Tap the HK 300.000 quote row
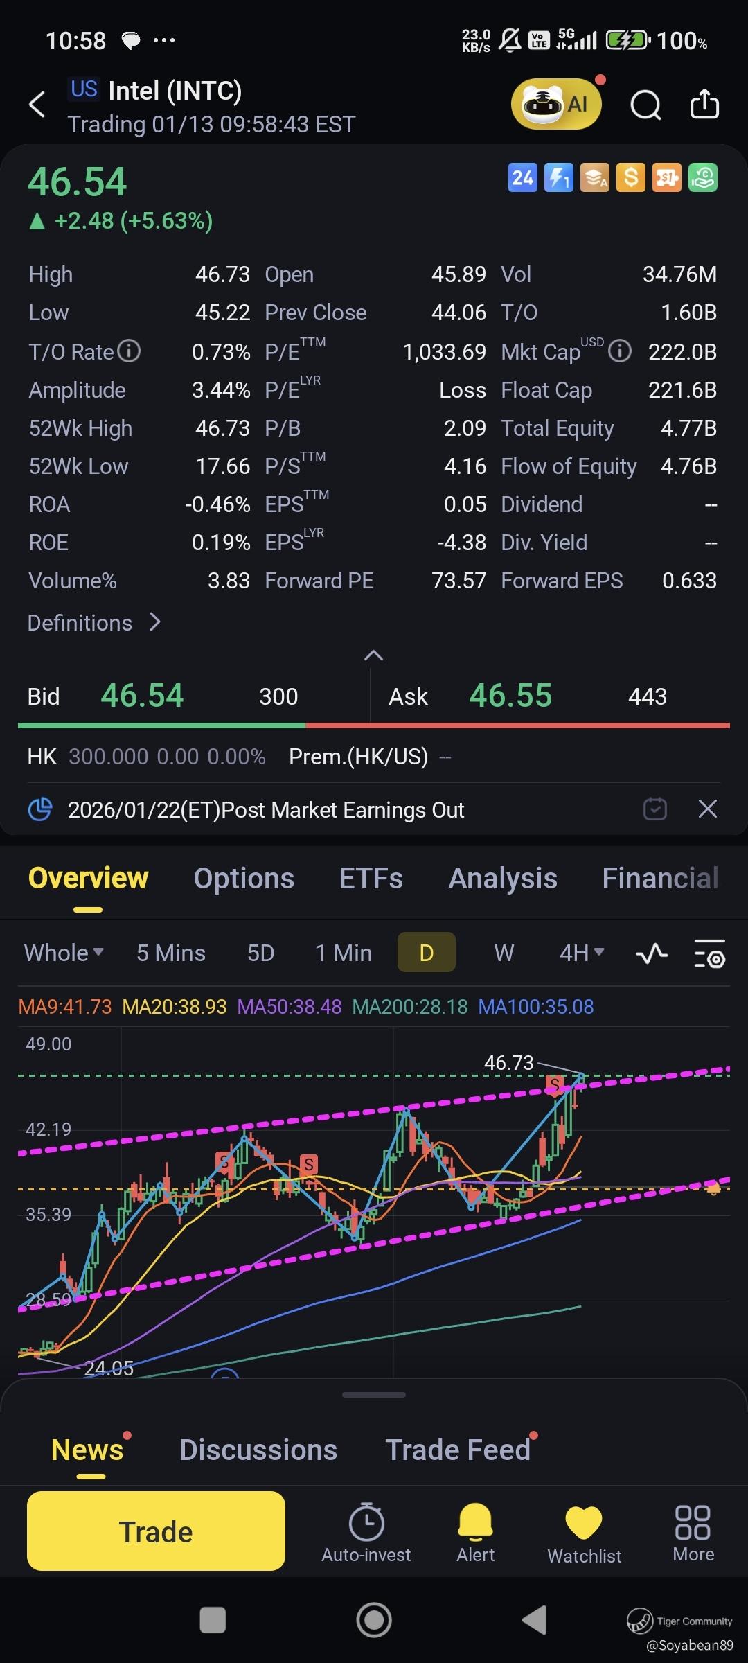 coord(146,756)
